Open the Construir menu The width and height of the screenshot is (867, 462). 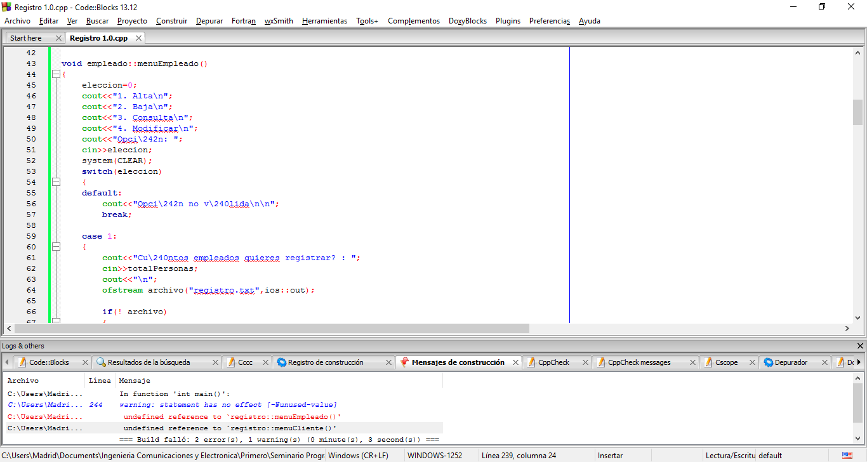coord(171,21)
